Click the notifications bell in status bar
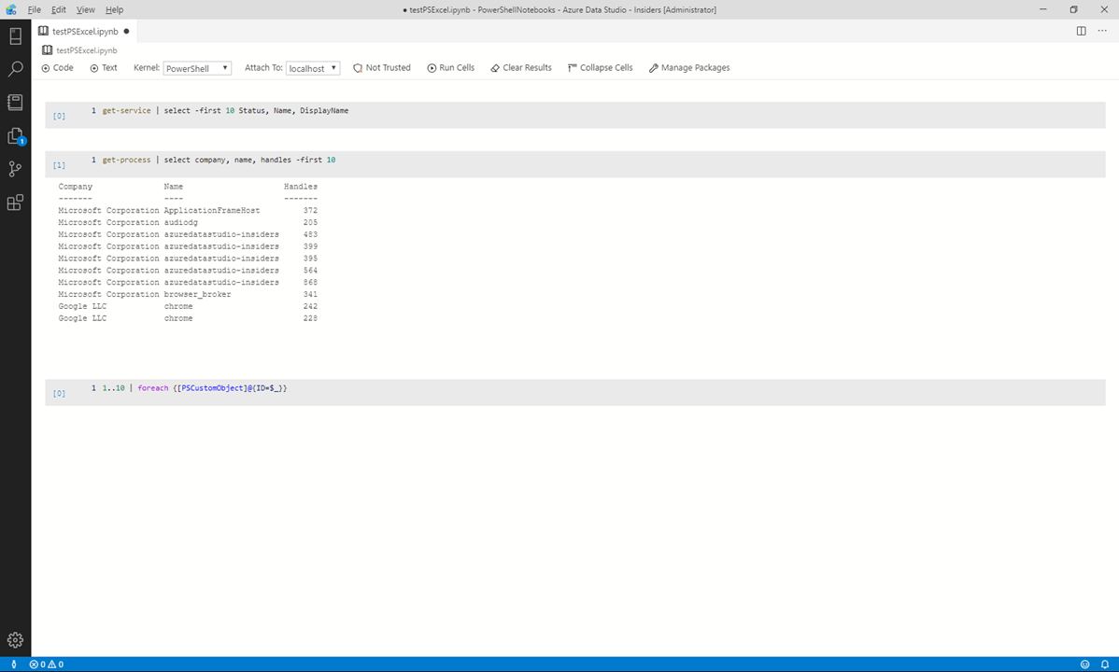Screen dimensions: 1119x672 click(x=1105, y=665)
